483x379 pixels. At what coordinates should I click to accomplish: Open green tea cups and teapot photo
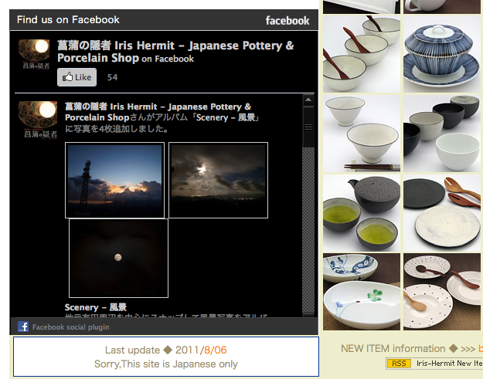tap(362, 213)
